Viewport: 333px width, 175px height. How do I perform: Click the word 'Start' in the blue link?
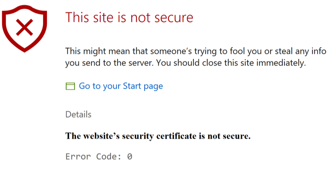pos(132,86)
